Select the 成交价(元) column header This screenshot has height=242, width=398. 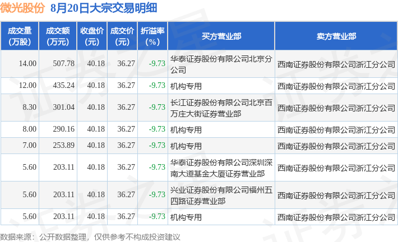[122, 36]
